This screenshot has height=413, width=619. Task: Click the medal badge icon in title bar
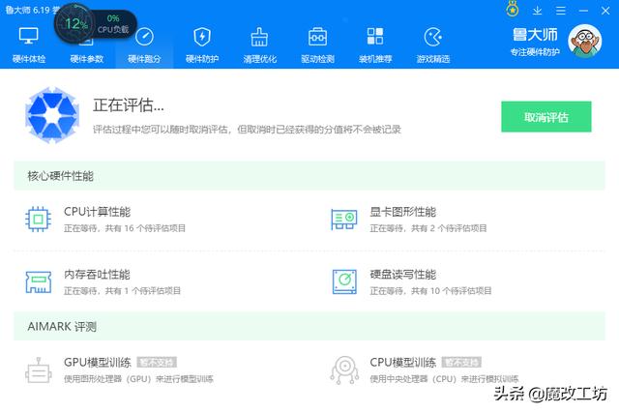(513, 10)
